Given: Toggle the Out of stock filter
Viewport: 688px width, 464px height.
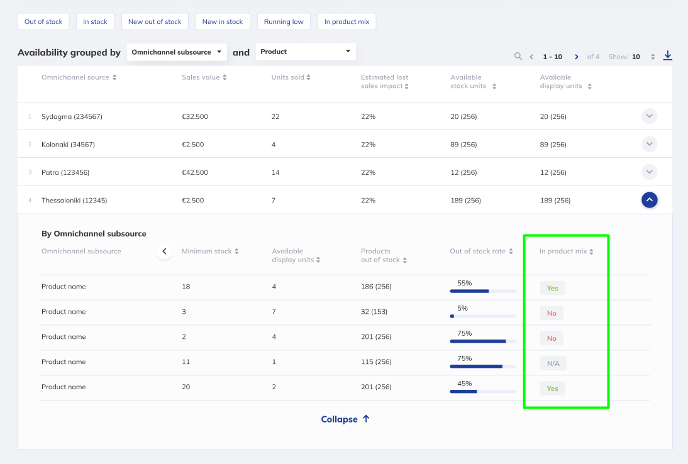Looking at the screenshot, I should point(43,21).
